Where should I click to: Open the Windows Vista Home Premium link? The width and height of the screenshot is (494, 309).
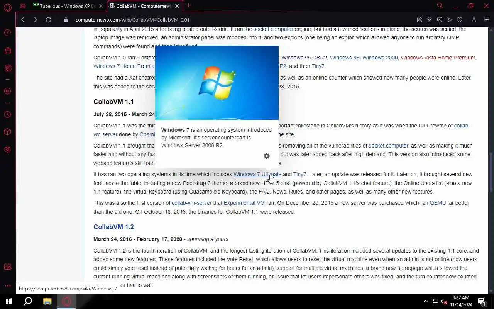click(x=438, y=58)
